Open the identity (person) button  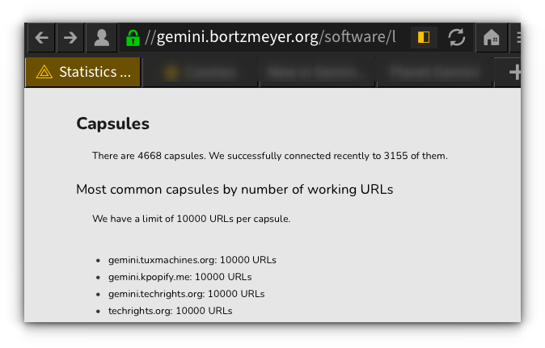click(x=102, y=37)
